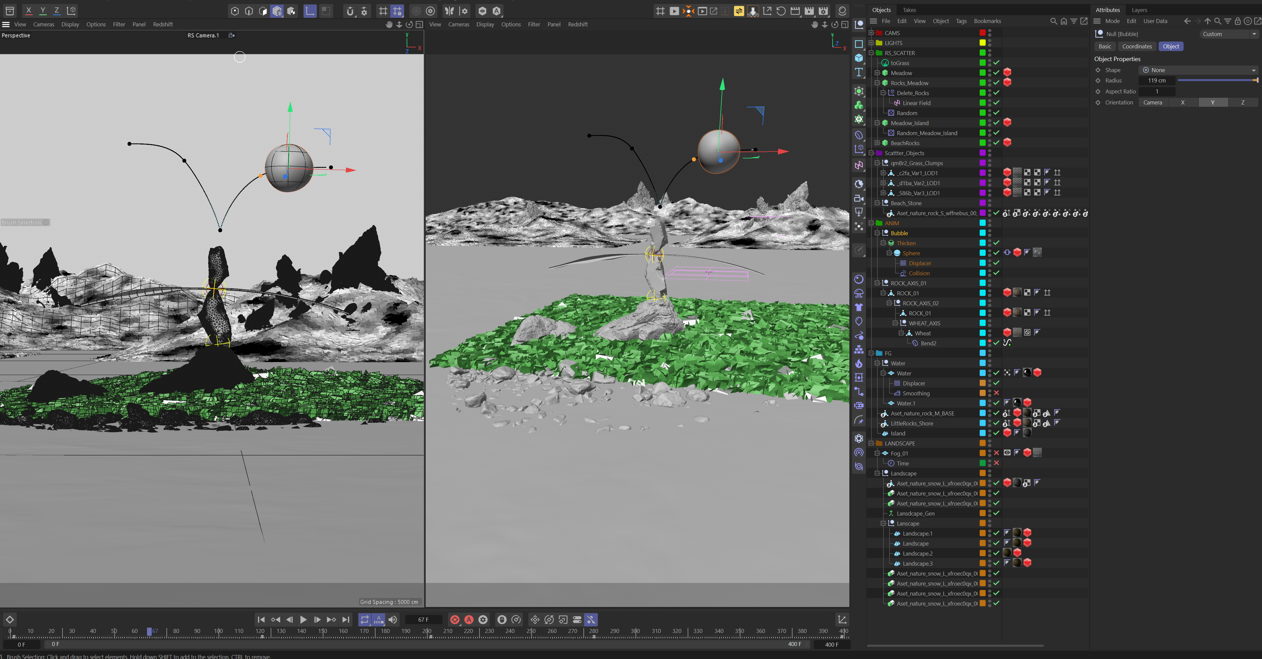Expand the LIGHTS group
Viewport: 1262px width, 659px height.
(871, 43)
